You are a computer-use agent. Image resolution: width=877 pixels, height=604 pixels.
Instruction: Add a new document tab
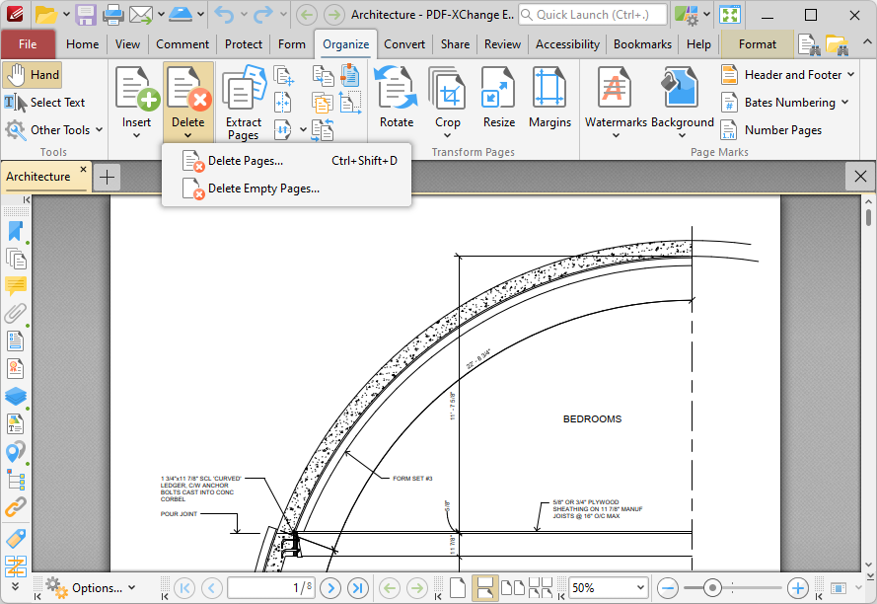(107, 178)
